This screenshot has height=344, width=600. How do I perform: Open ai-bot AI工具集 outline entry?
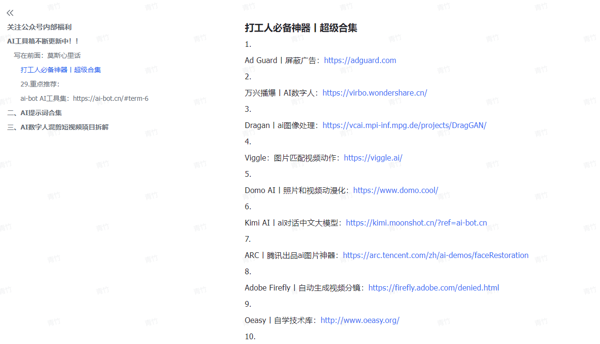(x=85, y=98)
